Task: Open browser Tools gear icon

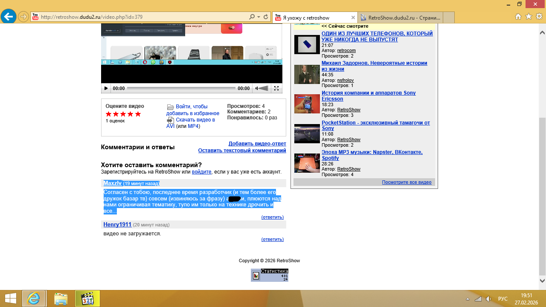Action: click(539, 17)
